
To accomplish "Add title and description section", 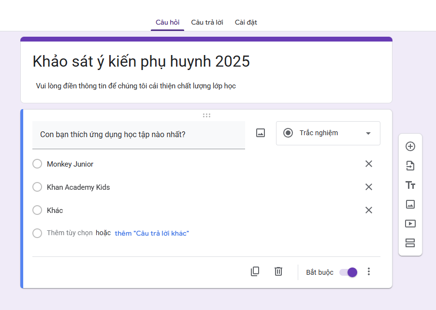I will pyautogui.click(x=410, y=185).
